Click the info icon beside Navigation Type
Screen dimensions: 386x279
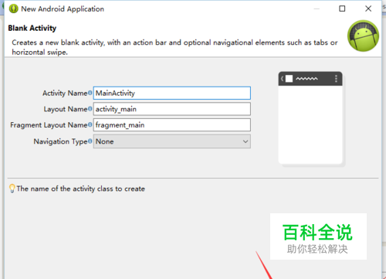[x=90, y=141]
